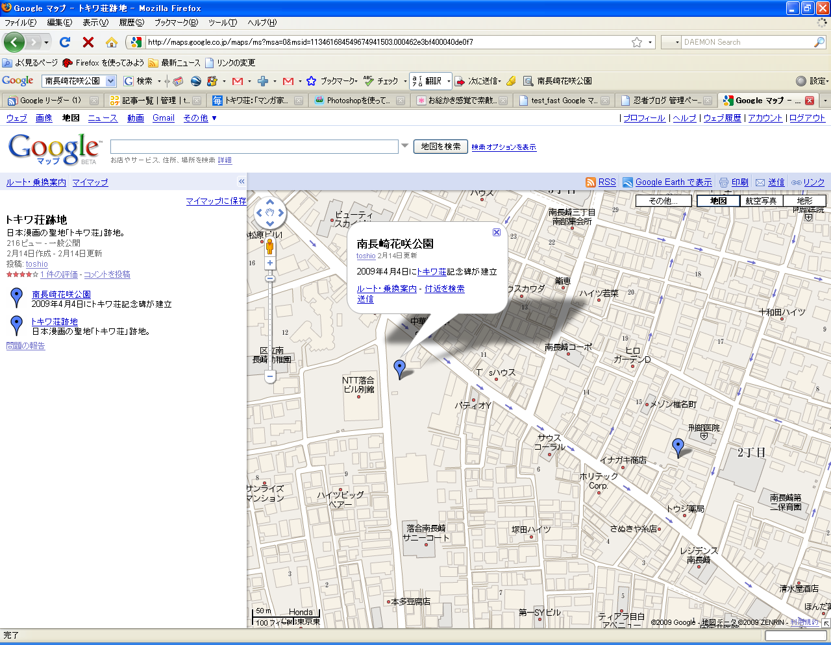This screenshot has height=645, width=831.
Task: Open the その他... map options dropdown
Action: click(x=663, y=201)
